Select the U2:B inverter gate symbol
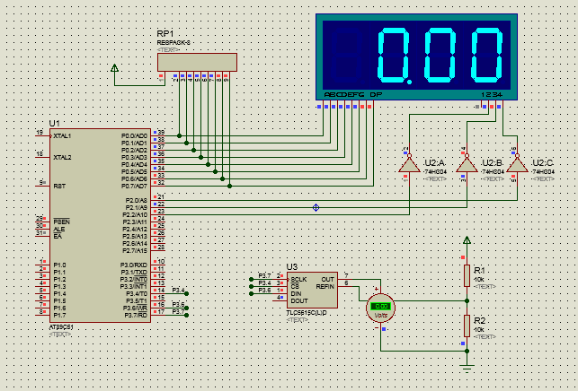 tap(467, 164)
